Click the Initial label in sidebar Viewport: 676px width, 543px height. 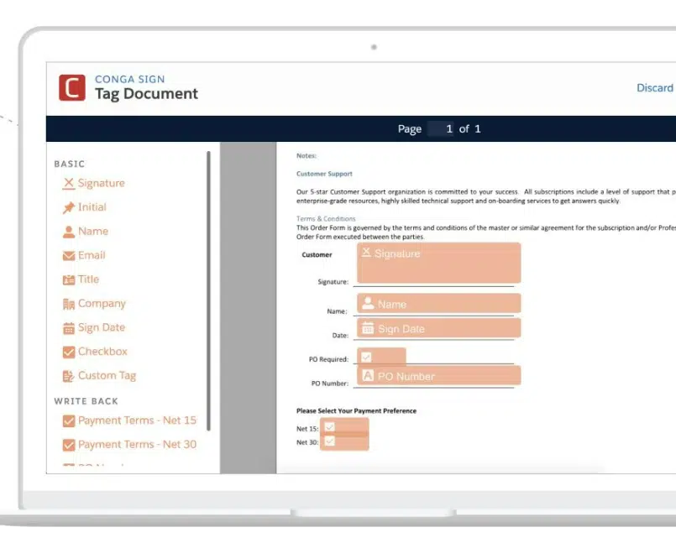(x=92, y=207)
